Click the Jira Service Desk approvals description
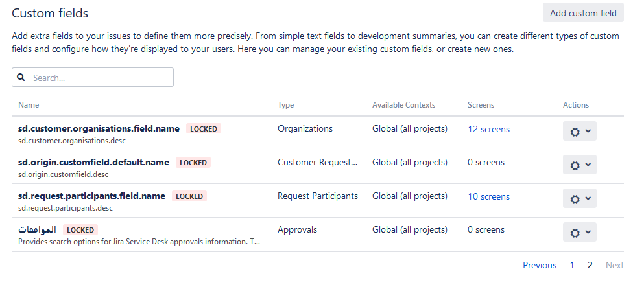Viewport: 633px width, 287px height. pyautogui.click(x=139, y=242)
